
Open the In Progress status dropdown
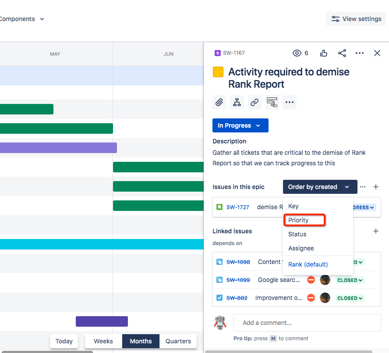[240, 125]
